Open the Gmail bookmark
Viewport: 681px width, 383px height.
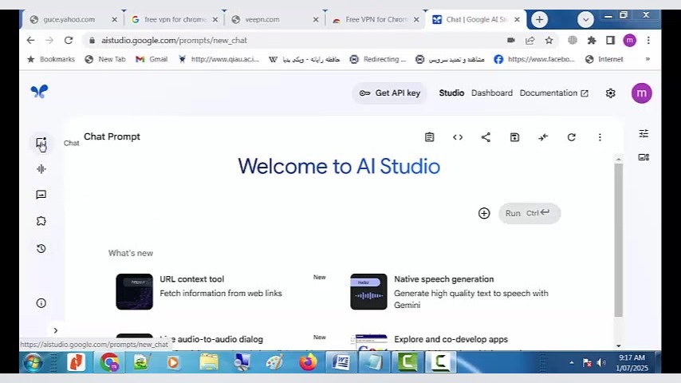point(152,59)
